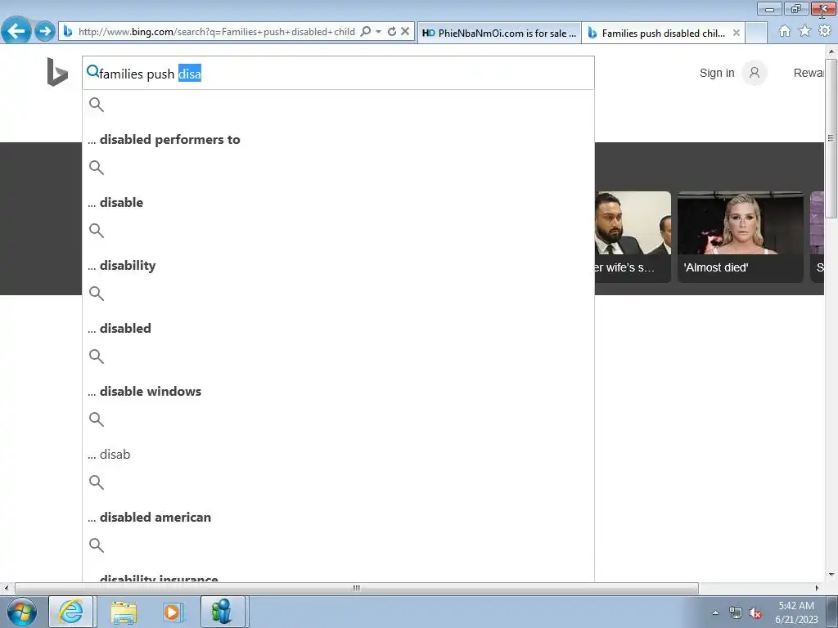Viewport: 838px width, 628px height.
Task: Click the Refresh page icon
Action: pos(392,32)
